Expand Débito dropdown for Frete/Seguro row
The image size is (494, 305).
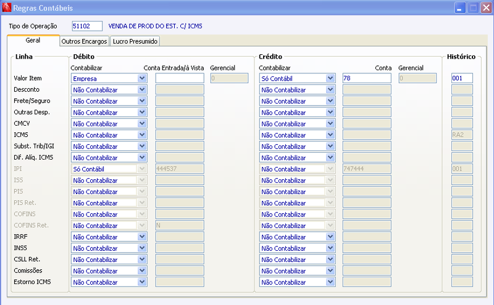pos(142,101)
